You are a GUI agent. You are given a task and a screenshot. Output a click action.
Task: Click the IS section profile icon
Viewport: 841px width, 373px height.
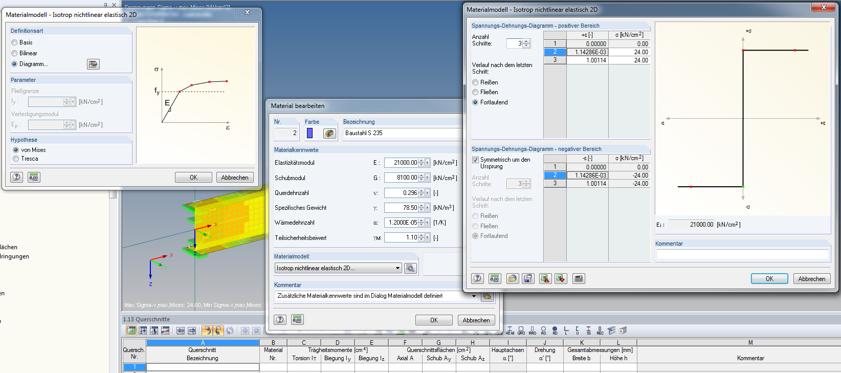click(x=589, y=331)
